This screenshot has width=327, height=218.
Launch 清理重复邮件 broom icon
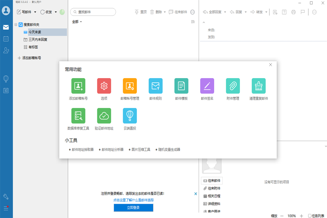pyautogui.click(x=258, y=85)
